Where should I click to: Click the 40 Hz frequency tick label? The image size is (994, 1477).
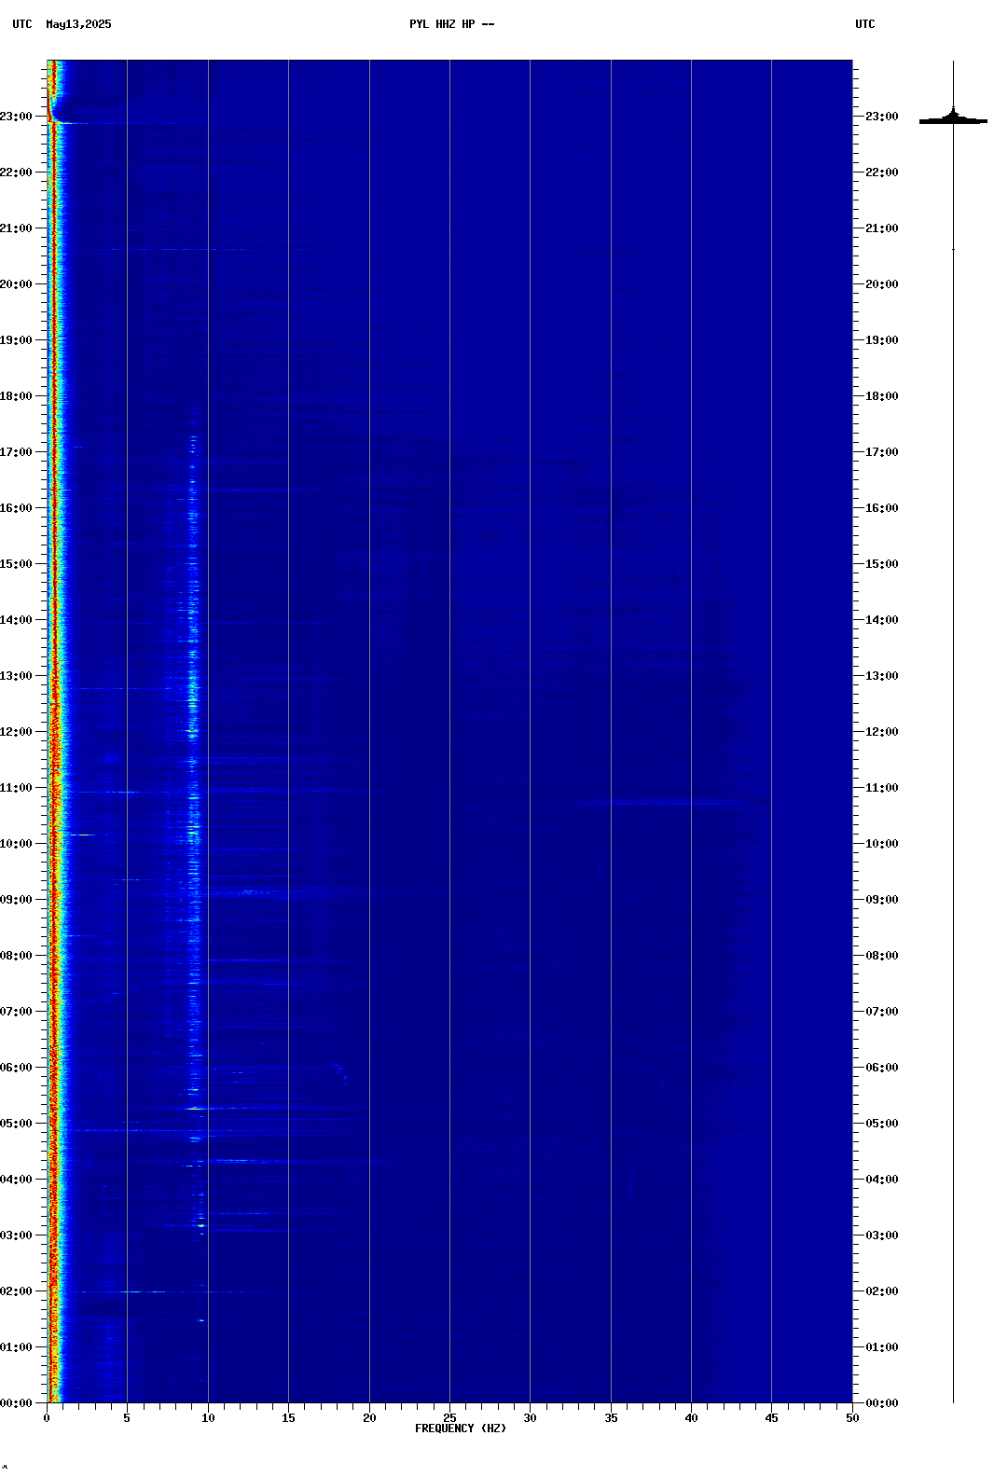(691, 1418)
